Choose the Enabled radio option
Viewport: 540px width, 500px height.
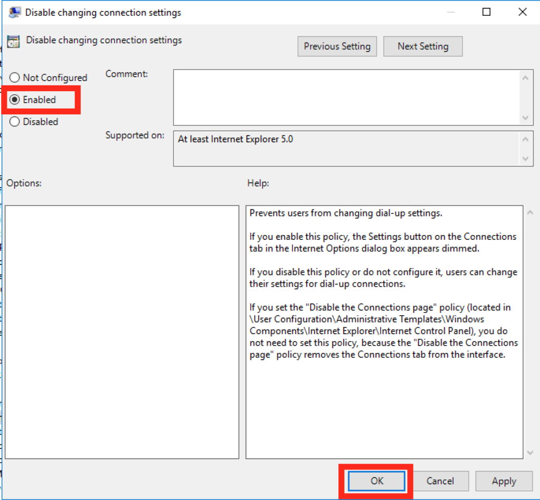click(15, 100)
